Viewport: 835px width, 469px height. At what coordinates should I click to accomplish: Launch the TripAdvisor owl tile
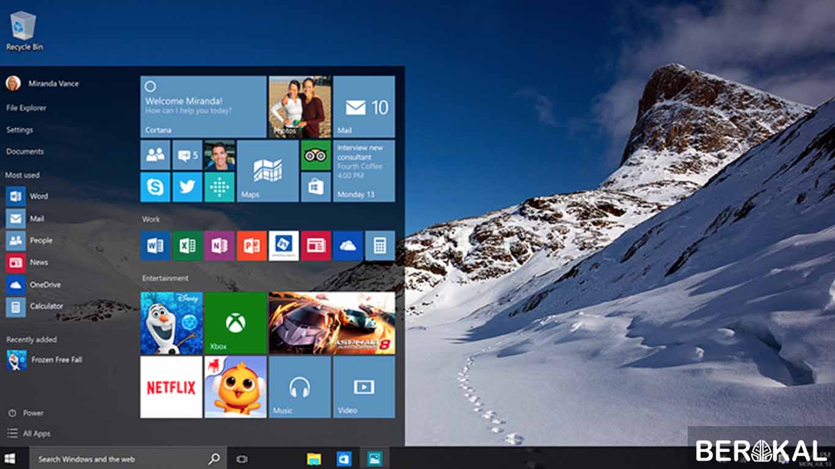[x=316, y=155]
